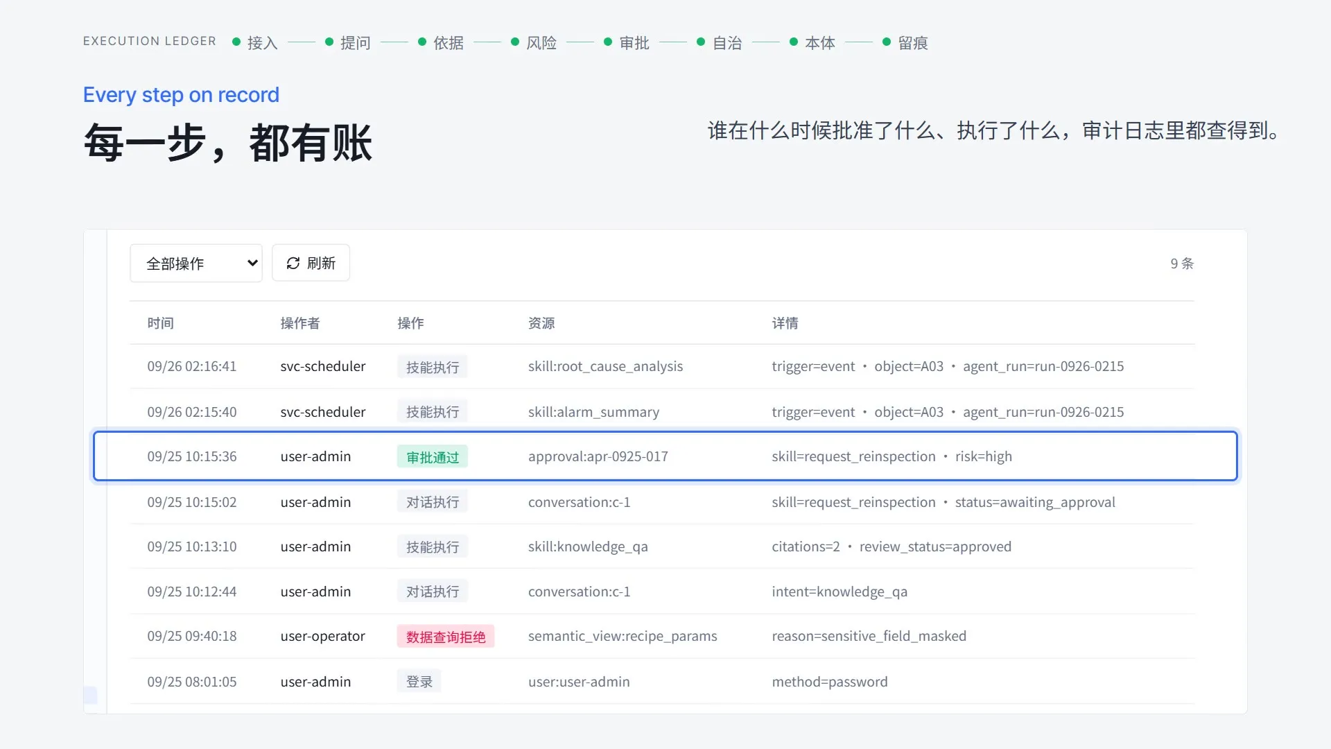Click approval:apr-0925-017 resource cell
This screenshot has width=1331, height=749.
(x=598, y=456)
